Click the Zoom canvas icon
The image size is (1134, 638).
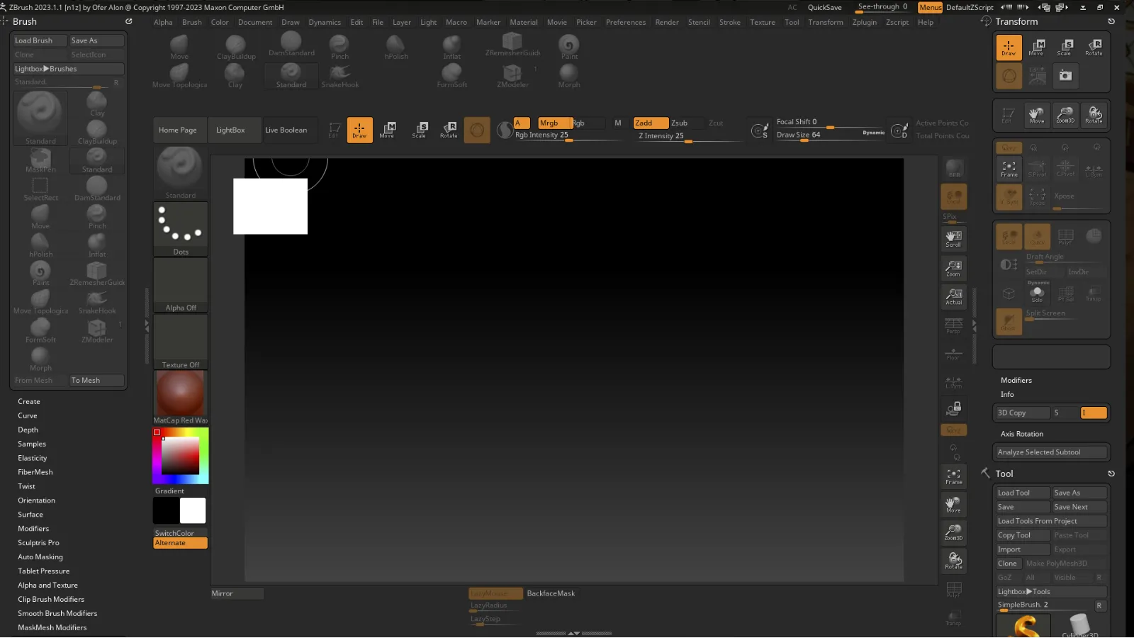pyautogui.click(x=953, y=267)
